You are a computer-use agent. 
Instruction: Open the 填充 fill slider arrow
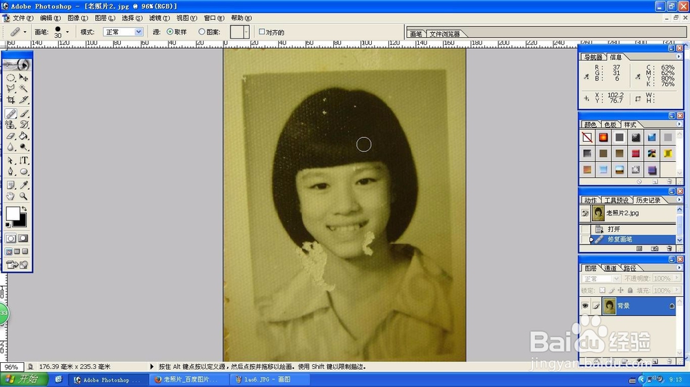(676, 291)
